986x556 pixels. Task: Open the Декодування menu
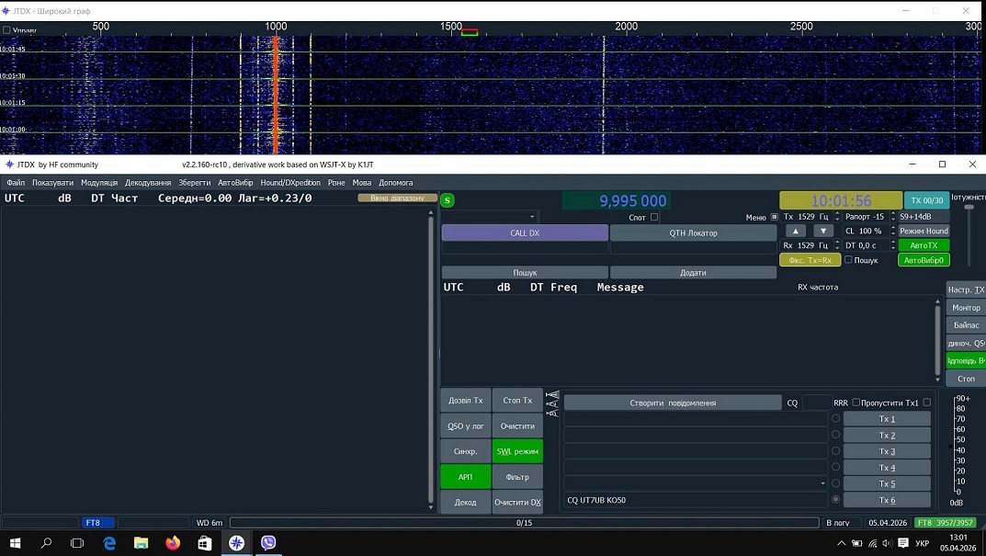pos(148,183)
